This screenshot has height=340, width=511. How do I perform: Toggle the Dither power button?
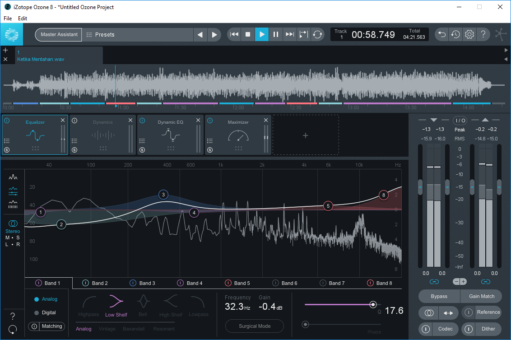click(468, 329)
